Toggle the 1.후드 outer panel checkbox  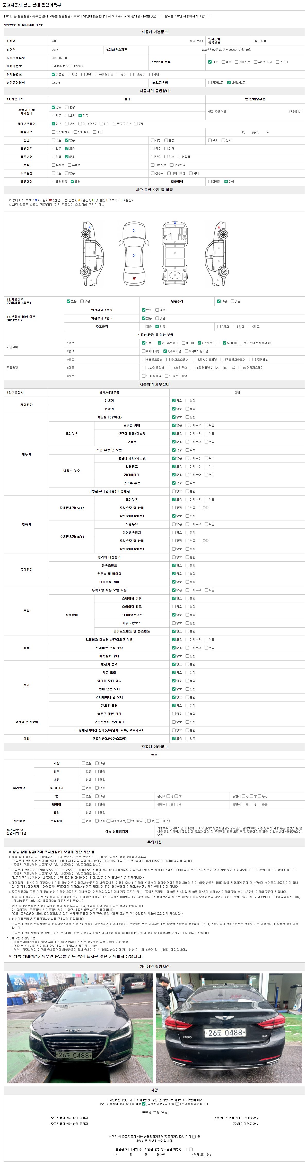[144, 343]
